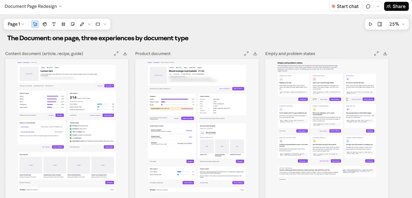Expand the Content document frame to fullscreen
412x198 pixels.
pyautogui.click(x=116, y=54)
